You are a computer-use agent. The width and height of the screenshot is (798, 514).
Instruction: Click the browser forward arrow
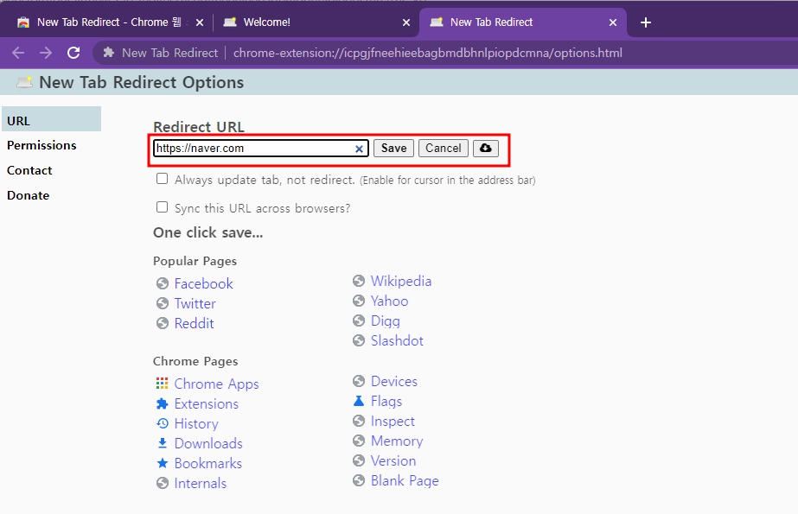(46, 53)
